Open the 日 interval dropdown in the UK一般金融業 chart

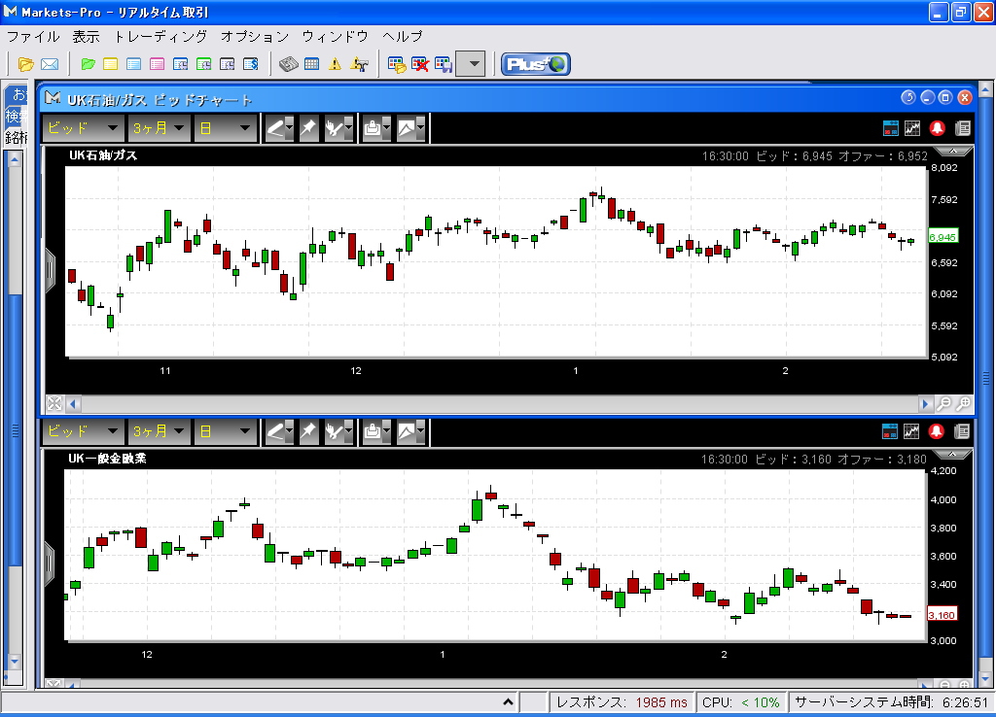pos(225,431)
